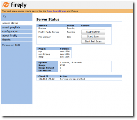The width and height of the screenshot is (137, 120).
Task: Click the uptime value 1 minute, 13 seconds
Action: 71,63
